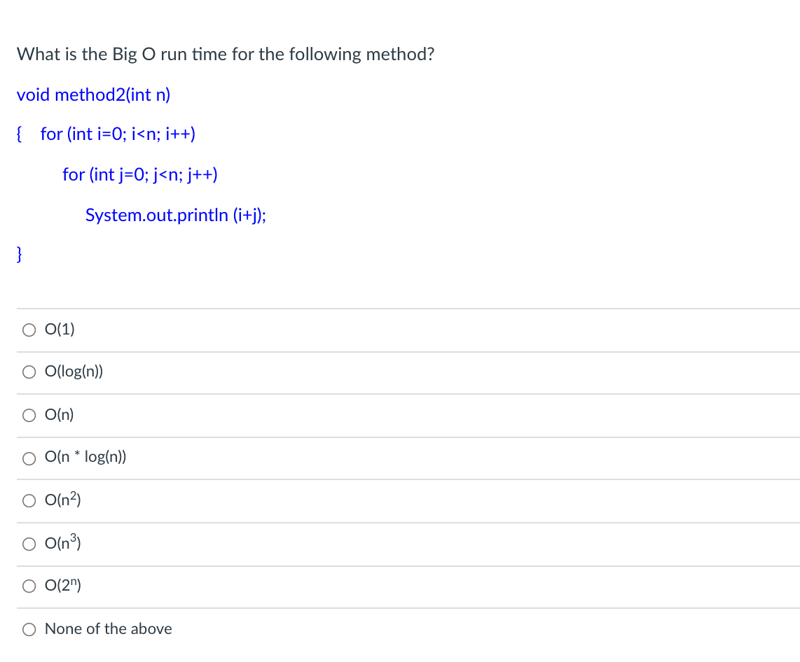Screen dimensions: 800x662
Task: Choose the O(n³) radio button
Action: point(29,544)
